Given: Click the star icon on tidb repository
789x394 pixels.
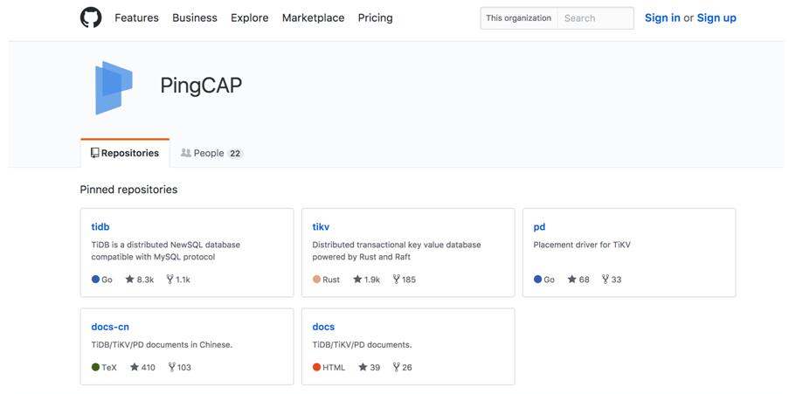Looking at the screenshot, I should 129,280.
